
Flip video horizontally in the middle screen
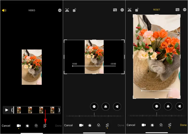[67, 10]
